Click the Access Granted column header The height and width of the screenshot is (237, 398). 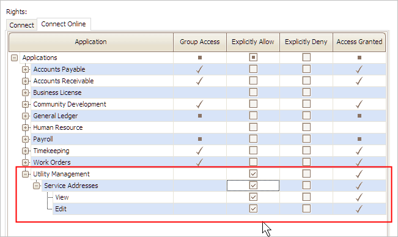(x=359, y=42)
